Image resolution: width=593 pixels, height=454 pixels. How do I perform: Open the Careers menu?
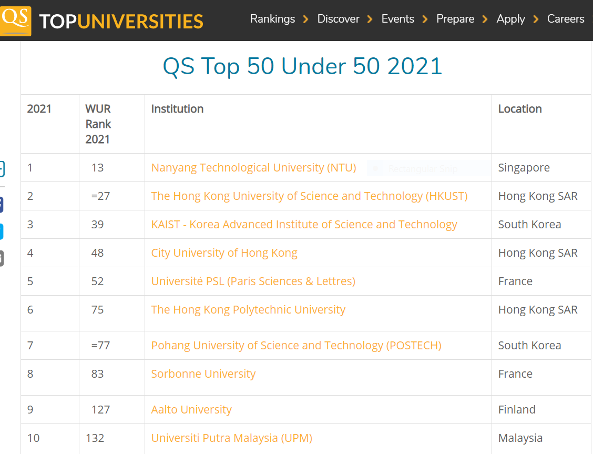click(x=565, y=19)
